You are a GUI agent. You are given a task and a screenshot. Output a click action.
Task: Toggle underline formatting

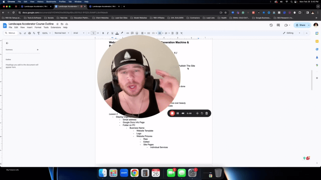pyautogui.click(x=112, y=33)
